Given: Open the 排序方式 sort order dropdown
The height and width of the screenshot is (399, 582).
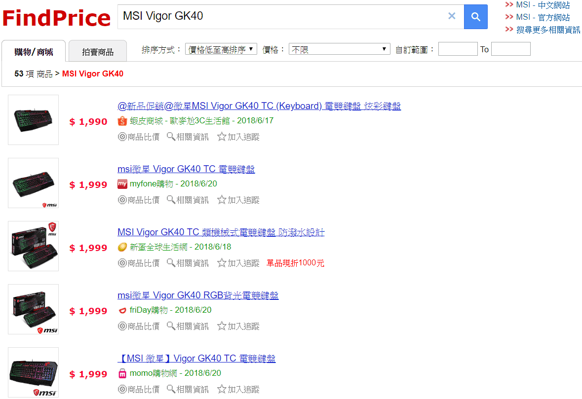Looking at the screenshot, I should point(221,49).
